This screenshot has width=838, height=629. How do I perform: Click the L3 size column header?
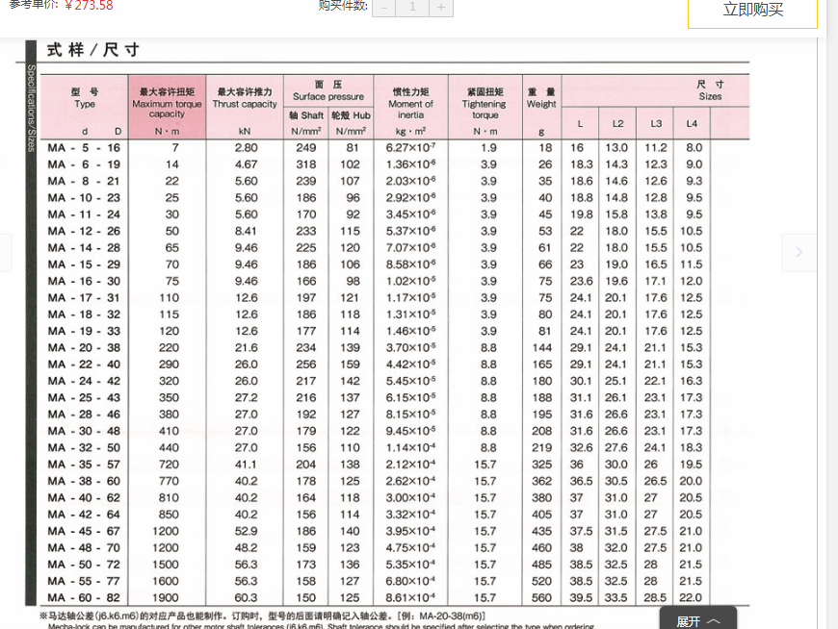coord(656,124)
